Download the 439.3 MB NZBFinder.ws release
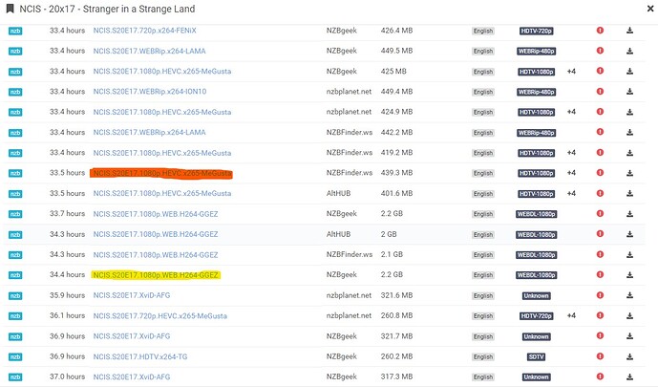 (630, 173)
